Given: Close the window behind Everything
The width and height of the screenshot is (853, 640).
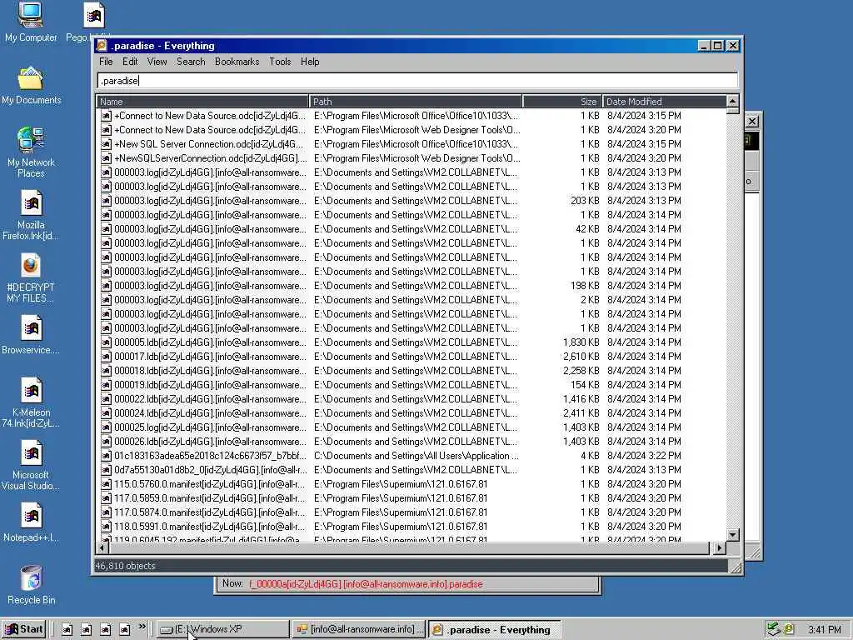Looking at the screenshot, I should pyautogui.click(x=752, y=122).
